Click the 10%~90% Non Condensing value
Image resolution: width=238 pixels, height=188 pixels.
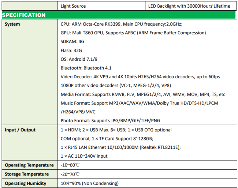tap(89, 183)
